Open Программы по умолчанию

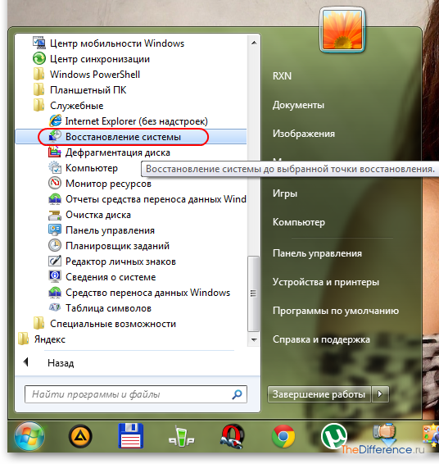point(336,311)
